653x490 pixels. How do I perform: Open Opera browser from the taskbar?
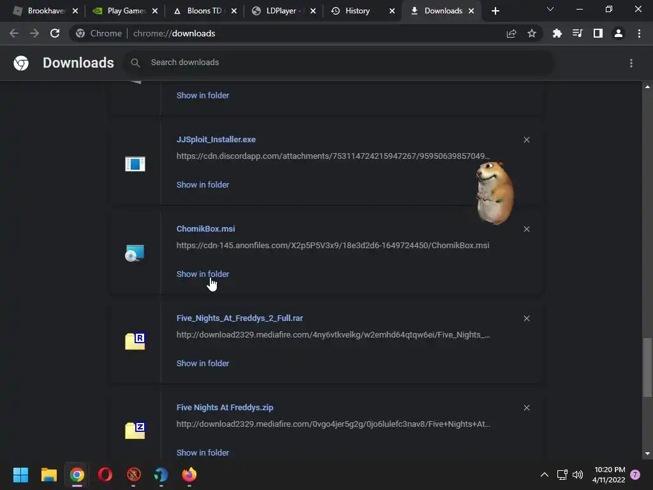[x=105, y=475]
